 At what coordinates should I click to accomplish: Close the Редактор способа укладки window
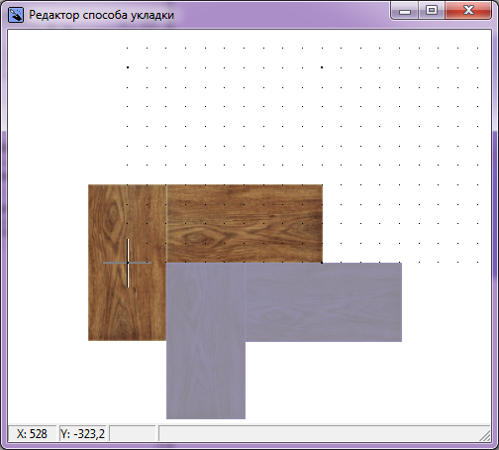(x=468, y=11)
